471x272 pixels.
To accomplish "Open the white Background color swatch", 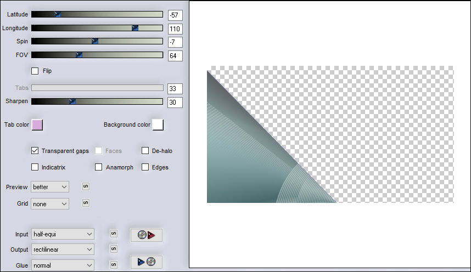I will click(x=158, y=125).
